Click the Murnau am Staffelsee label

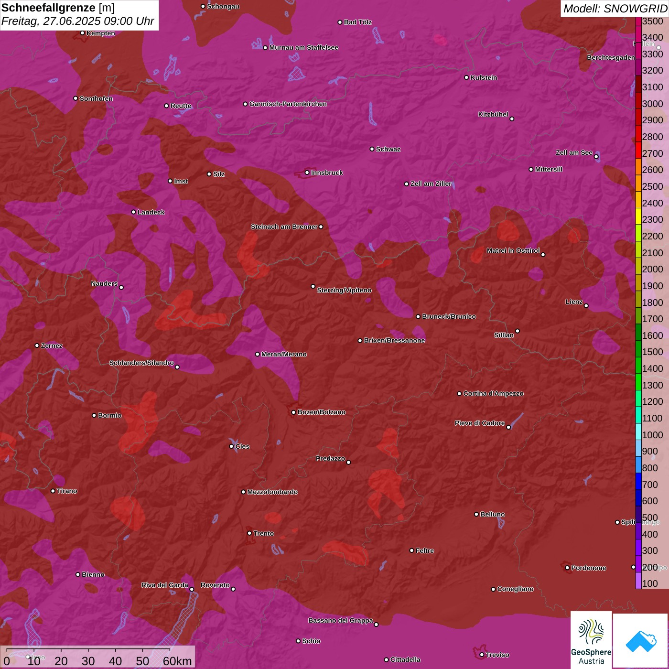303,47
